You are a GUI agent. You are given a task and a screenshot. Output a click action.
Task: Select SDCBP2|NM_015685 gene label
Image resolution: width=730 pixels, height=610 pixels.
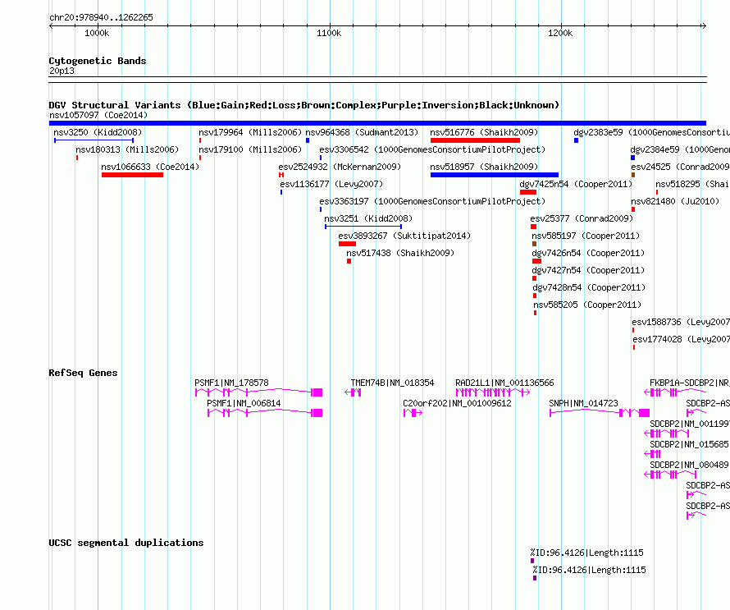click(x=690, y=444)
